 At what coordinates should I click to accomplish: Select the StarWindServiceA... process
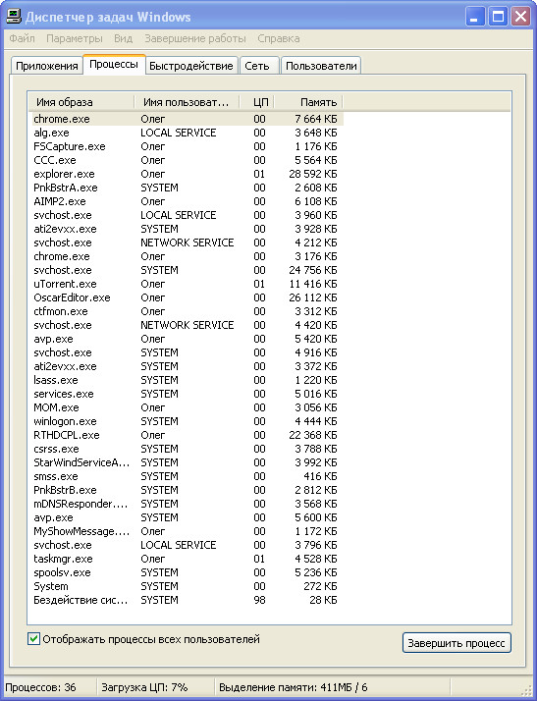click(x=186, y=462)
